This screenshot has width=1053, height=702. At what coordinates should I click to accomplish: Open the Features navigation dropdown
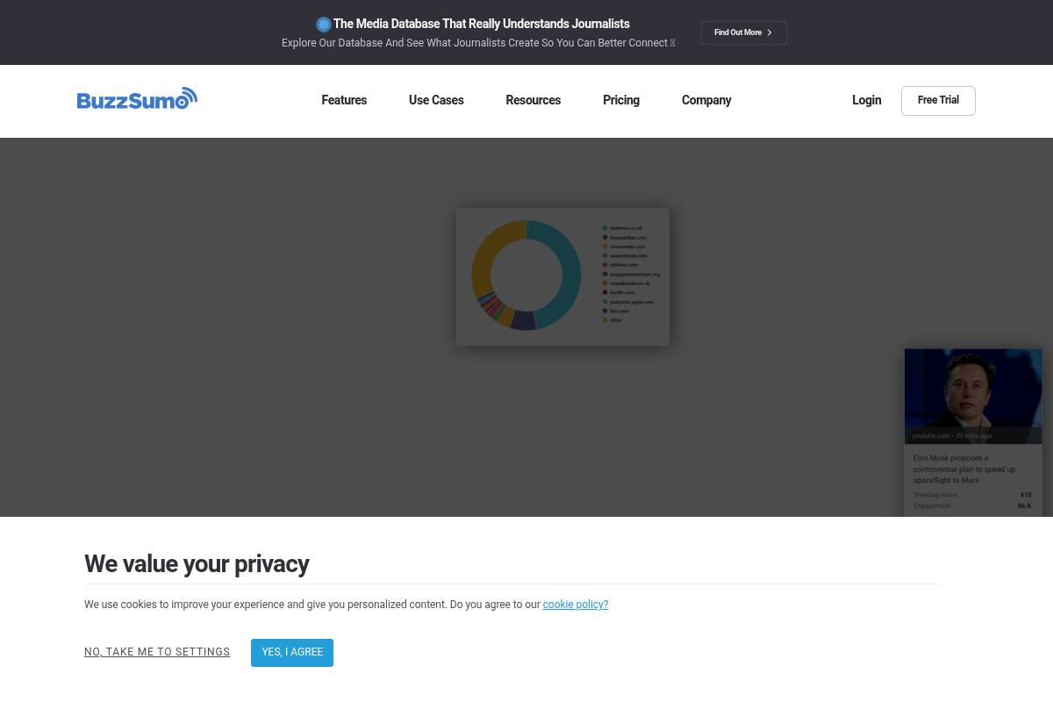click(344, 100)
